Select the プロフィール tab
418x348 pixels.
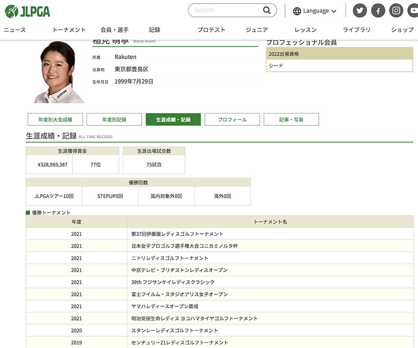tap(232, 120)
